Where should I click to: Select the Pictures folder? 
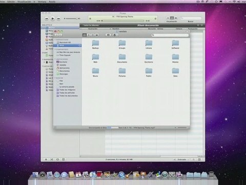[122, 72]
